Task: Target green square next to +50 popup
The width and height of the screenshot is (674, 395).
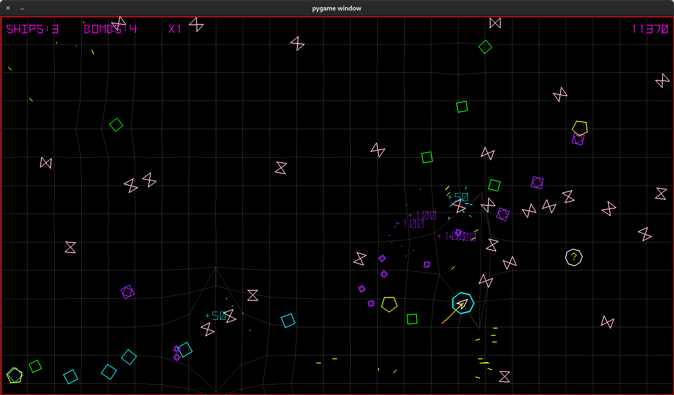Action: 494,186
